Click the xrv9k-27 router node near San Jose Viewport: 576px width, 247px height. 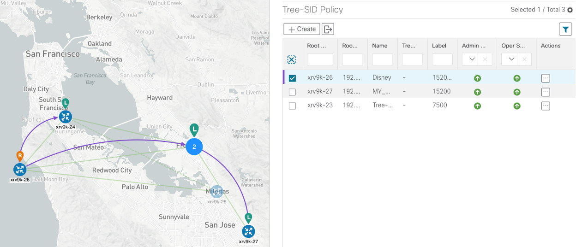click(248, 231)
